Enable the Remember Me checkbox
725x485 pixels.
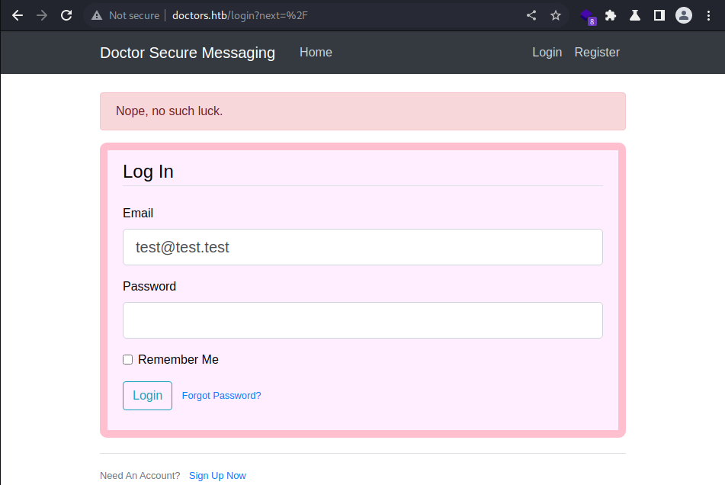pos(127,360)
